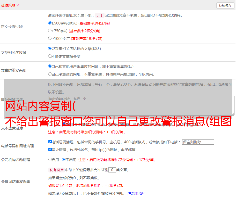Click the 小于 highlighted tag
Image resolution: width=236 pixels, height=198 pixels.
pos(100,15)
